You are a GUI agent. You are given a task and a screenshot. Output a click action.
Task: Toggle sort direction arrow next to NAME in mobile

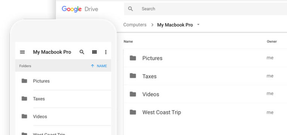pyautogui.click(x=93, y=66)
